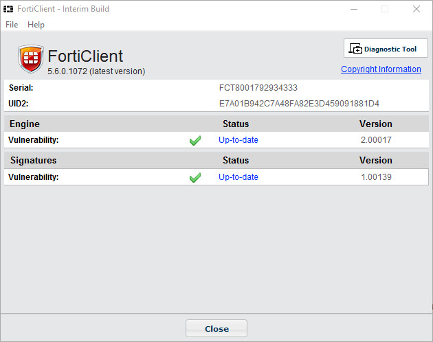Launch the Diagnostic Tool
The height and width of the screenshot is (342, 433).
(386, 48)
